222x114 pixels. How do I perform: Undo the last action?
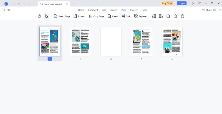tap(24, 4)
